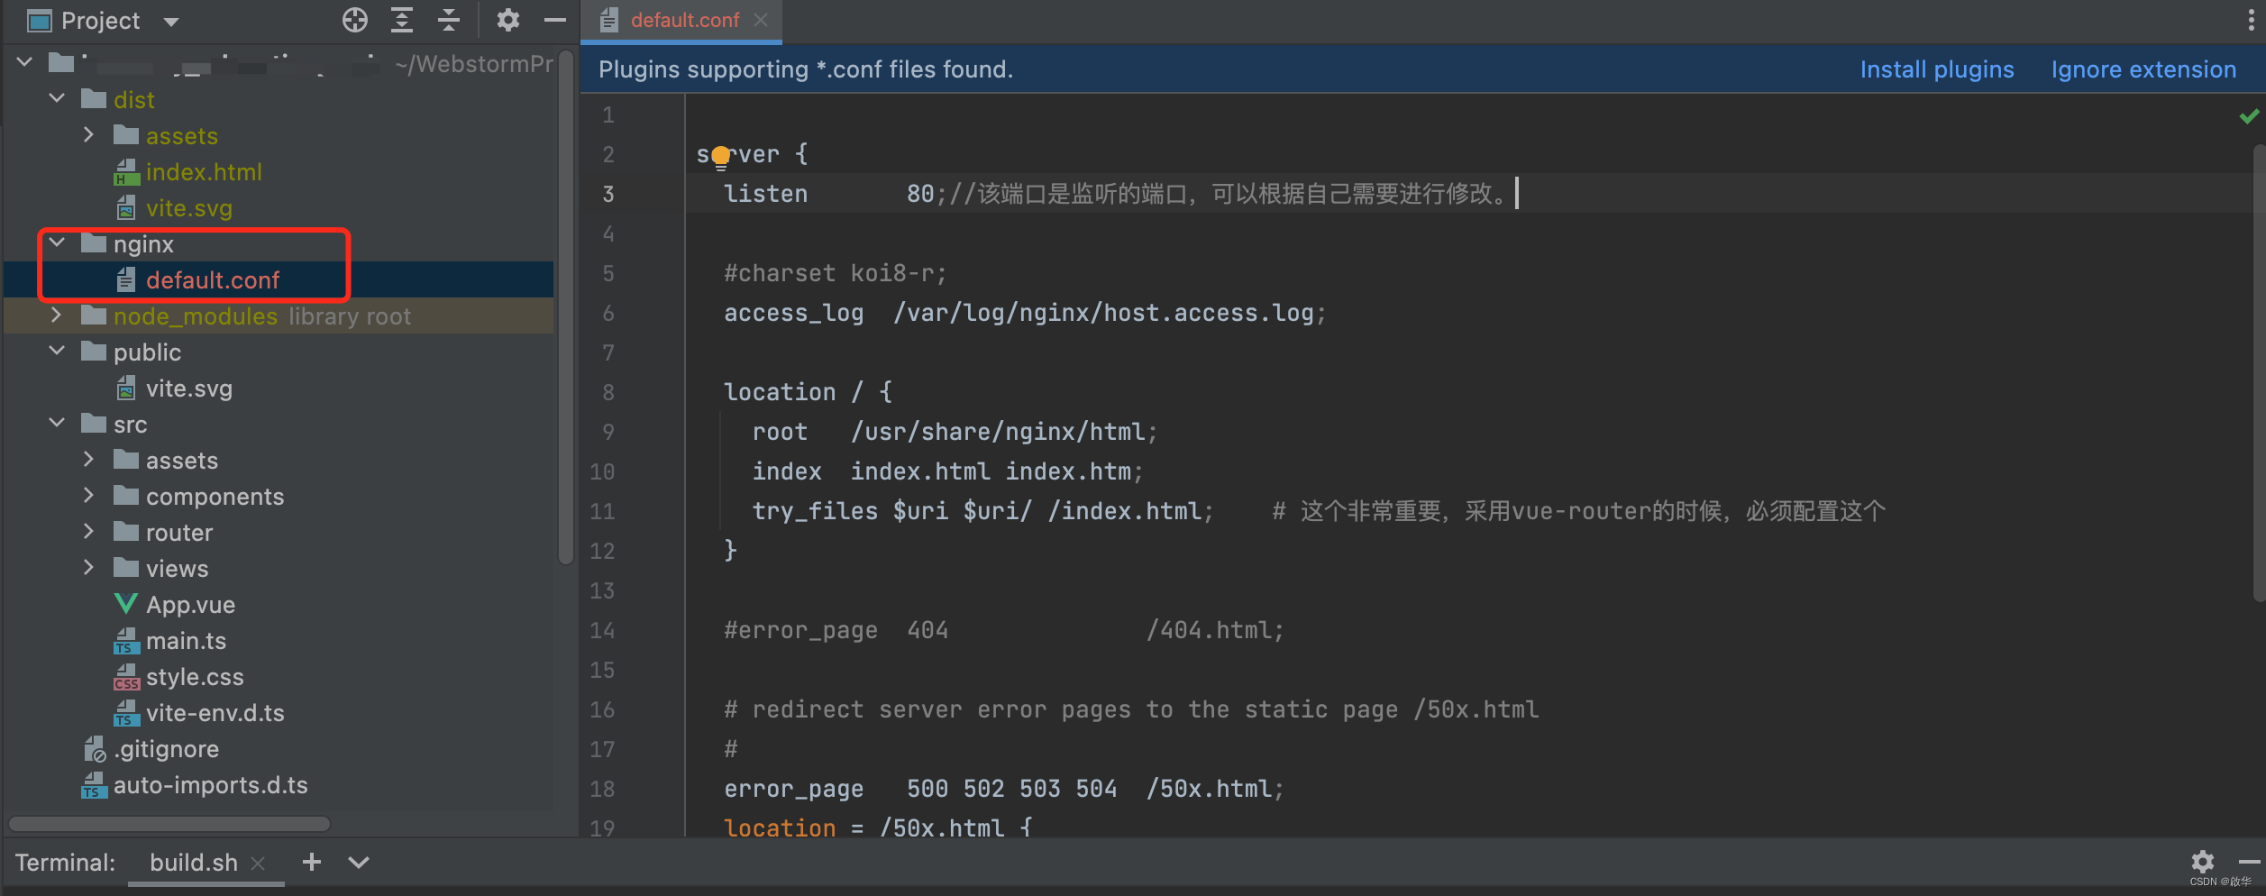Click the Terminal panel label
Image resolution: width=2266 pixels, height=896 pixels.
65,863
